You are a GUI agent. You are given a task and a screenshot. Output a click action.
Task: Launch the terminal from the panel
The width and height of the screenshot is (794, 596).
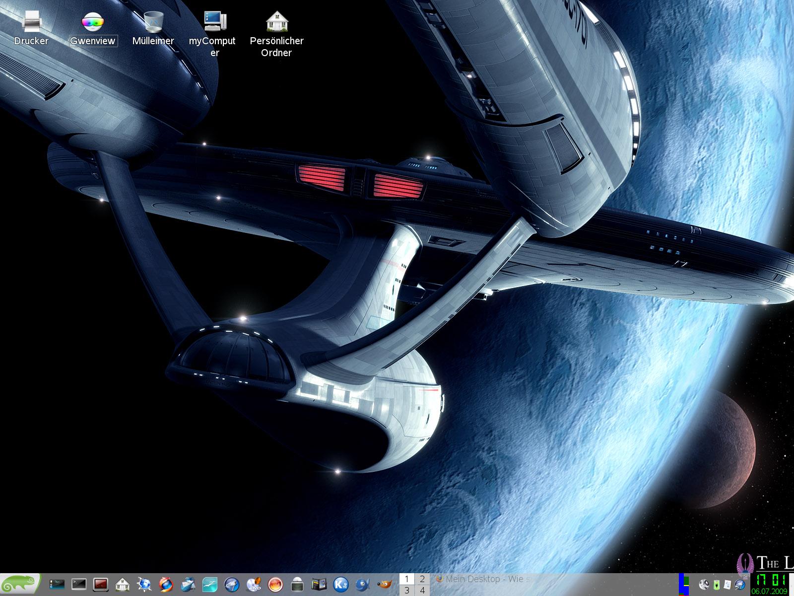click(x=79, y=584)
